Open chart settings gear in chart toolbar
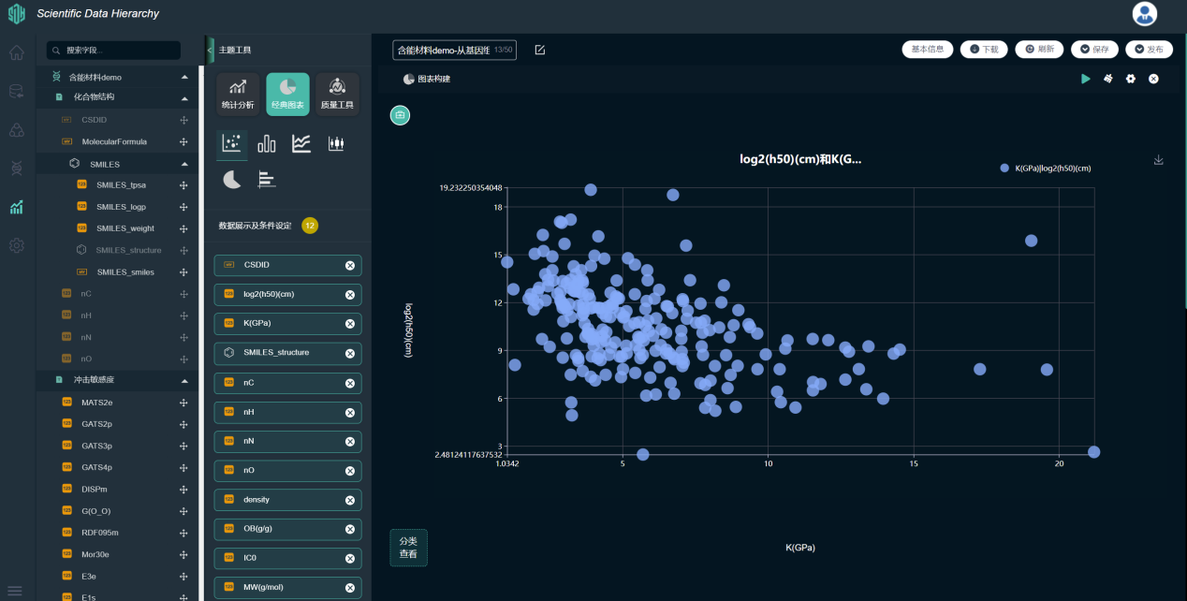 pyautogui.click(x=1131, y=79)
